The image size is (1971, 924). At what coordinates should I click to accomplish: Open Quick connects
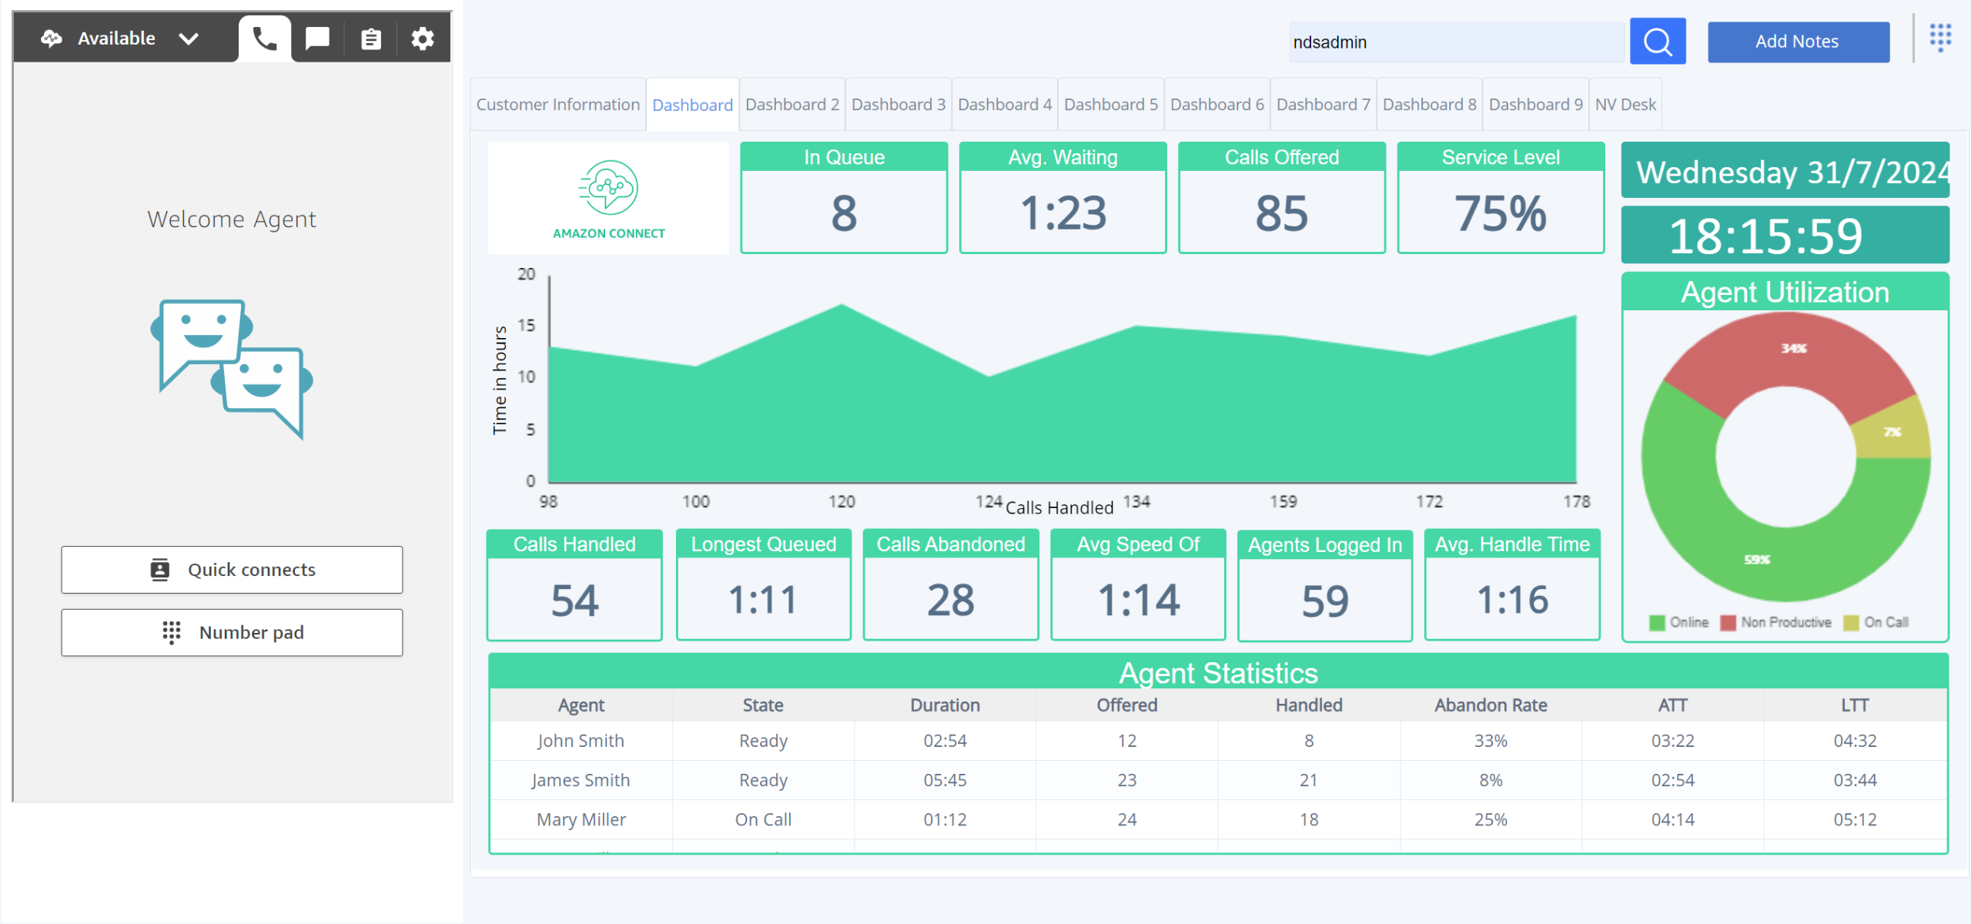click(x=232, y=570)
